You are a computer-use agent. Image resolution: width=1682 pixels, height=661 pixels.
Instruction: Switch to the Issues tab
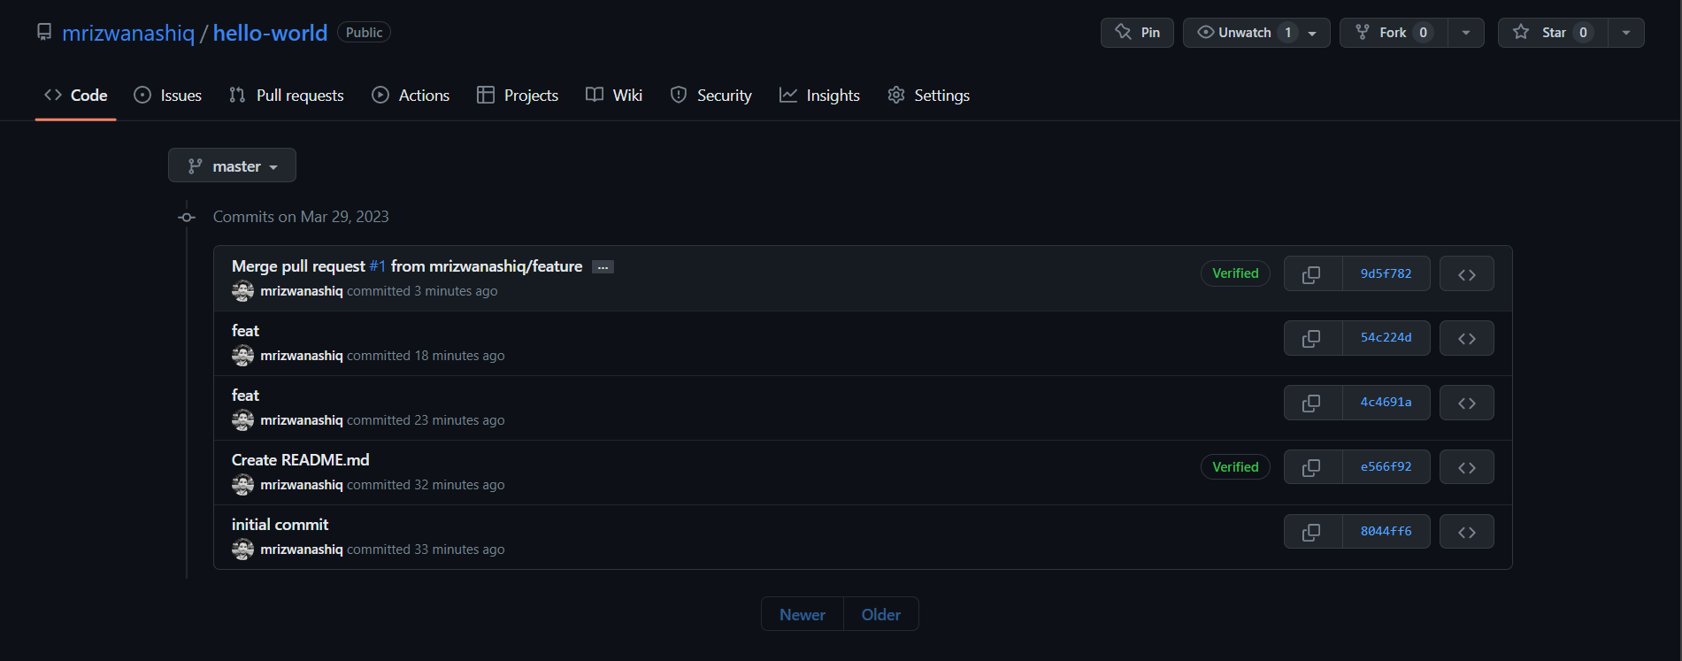click(167, 96)
